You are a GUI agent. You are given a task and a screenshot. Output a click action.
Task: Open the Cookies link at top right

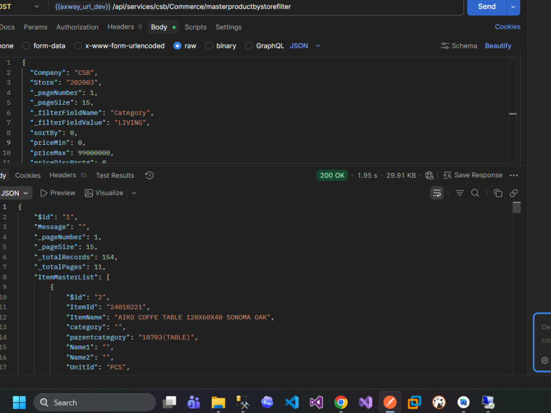507,26
